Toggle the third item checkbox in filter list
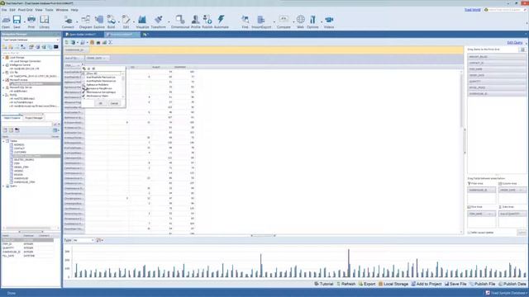This screenshot has height=297, width=529. tap(83, 84)
